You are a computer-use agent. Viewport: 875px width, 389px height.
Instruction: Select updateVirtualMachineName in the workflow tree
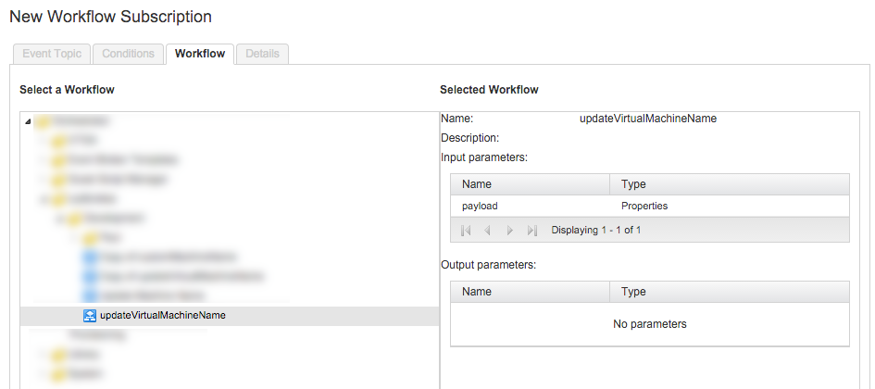[162, 316]
